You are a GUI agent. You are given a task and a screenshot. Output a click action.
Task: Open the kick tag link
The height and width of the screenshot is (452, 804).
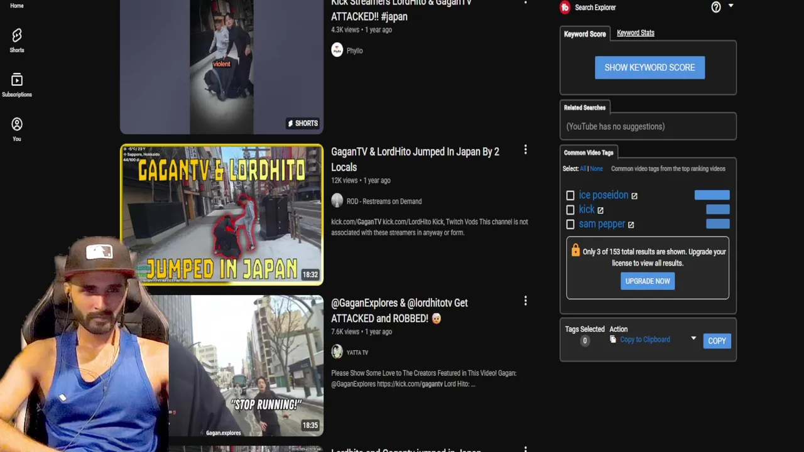tap(587, 210)
